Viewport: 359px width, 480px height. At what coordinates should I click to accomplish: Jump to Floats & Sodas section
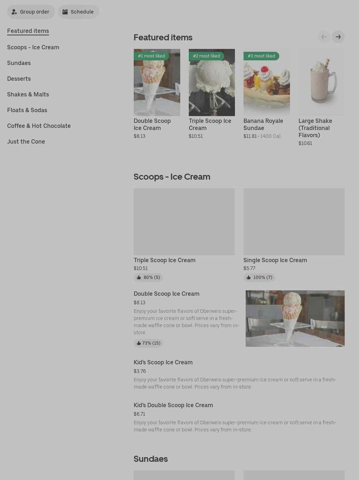[27, 110]
